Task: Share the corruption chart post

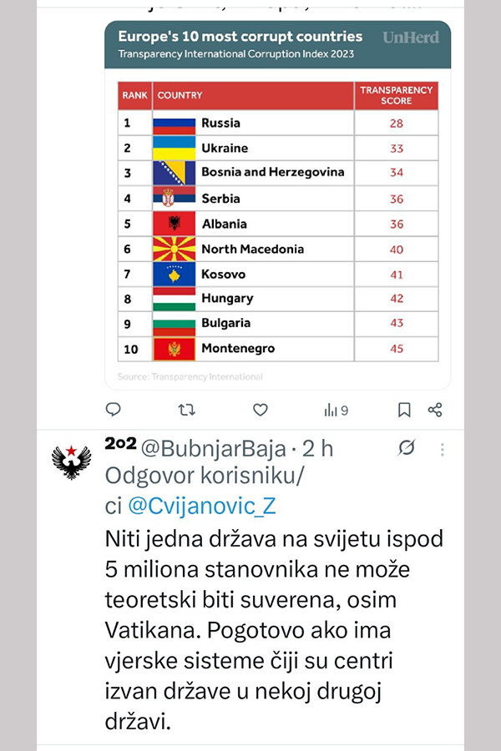Action: tap(435, 410)
